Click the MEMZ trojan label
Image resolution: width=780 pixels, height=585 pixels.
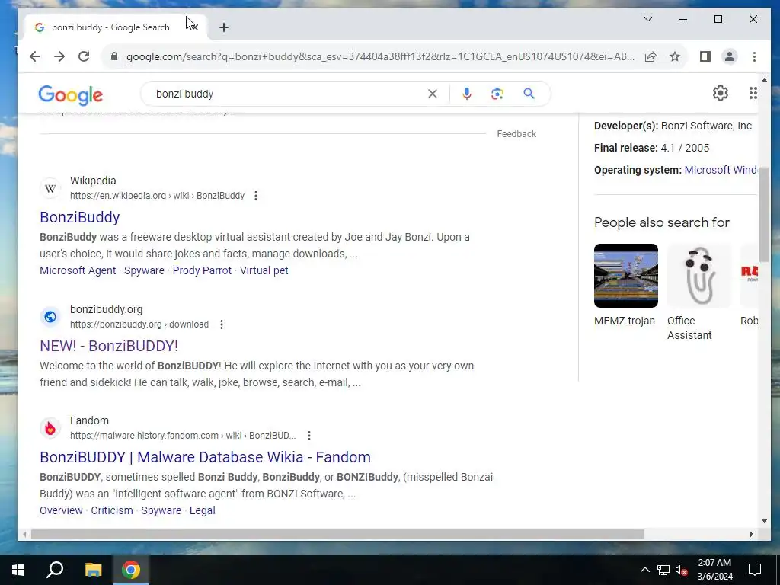coord(625,321)
